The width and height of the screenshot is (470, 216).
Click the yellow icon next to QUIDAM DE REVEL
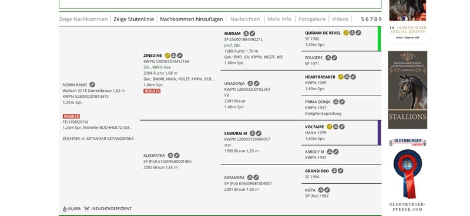[x=346, y=33]
